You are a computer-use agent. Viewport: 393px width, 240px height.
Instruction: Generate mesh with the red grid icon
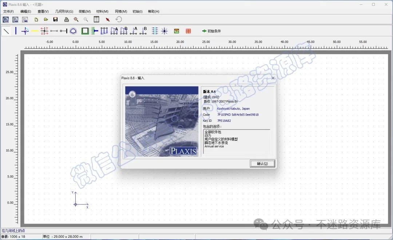click(188, 31)
